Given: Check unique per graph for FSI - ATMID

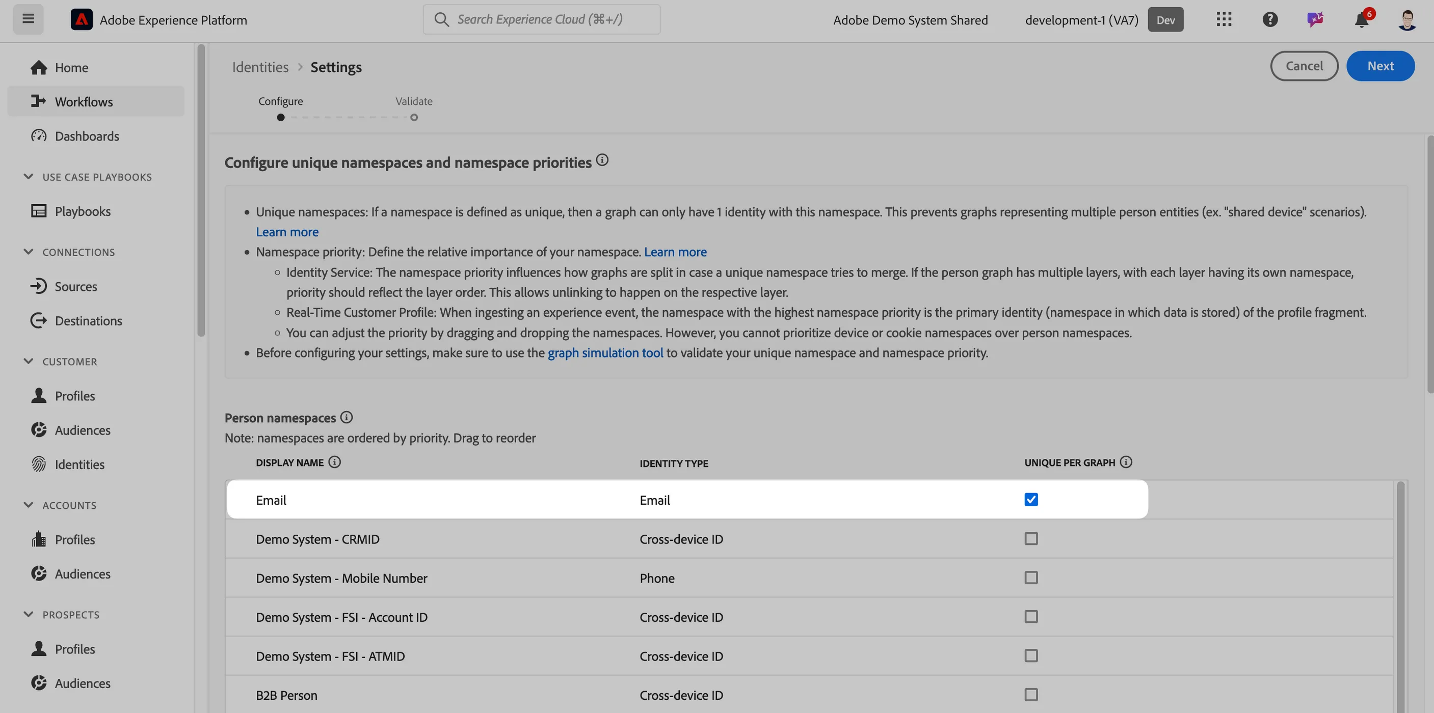Looking at the screenshot, I should click(1031, 655).
